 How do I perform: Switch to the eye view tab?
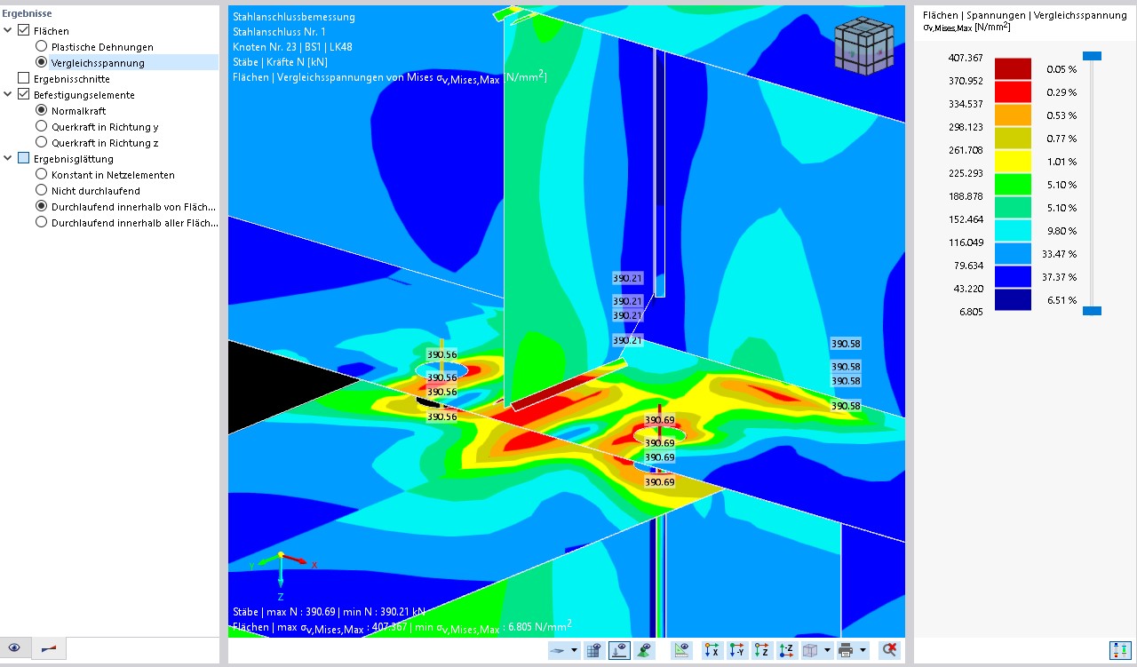[15, 648]
